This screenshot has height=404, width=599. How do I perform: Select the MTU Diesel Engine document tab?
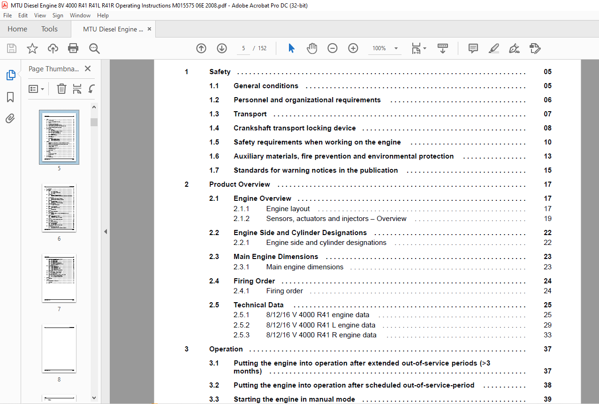[113, 29]
